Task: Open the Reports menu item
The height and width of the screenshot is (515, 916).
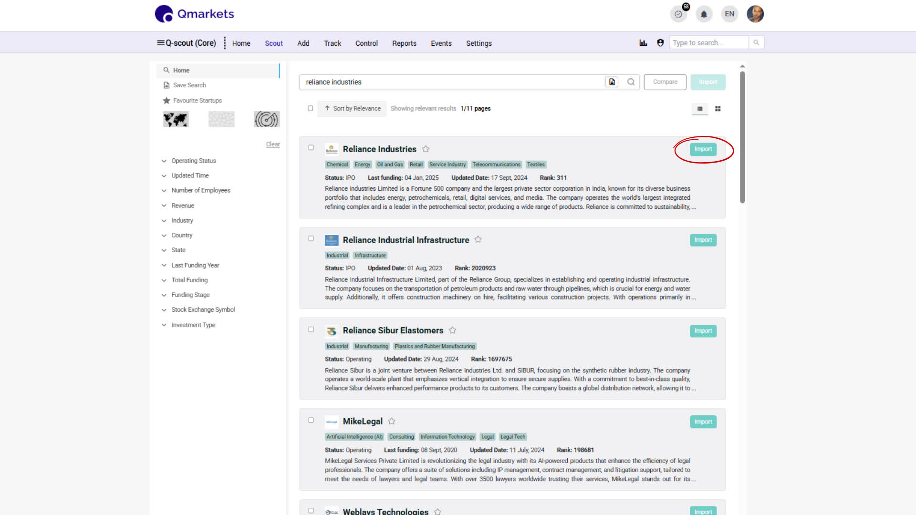Action: click(x=404, y=43)
